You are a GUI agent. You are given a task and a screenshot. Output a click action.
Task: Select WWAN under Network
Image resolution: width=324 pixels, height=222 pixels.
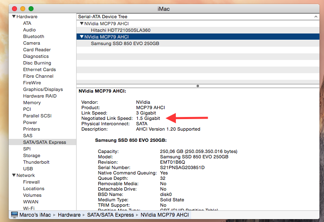pos(31,202)
